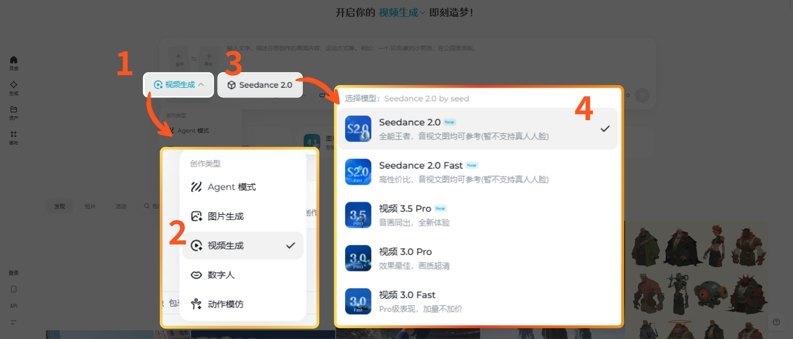
Task: Click the search box with magnifier icon
Action: [150, 206]
